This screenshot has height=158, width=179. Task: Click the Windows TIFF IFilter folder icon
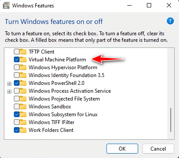tap(23, 122)
